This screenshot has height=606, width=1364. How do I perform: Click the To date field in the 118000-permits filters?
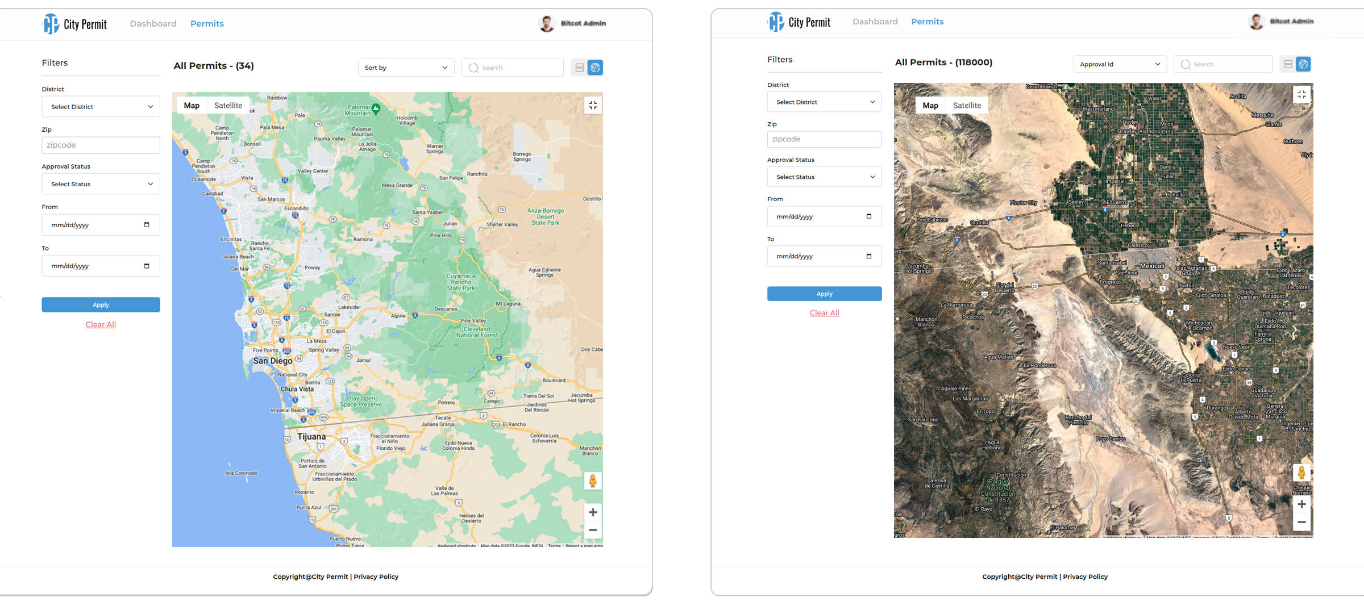[x=824, y=256]
